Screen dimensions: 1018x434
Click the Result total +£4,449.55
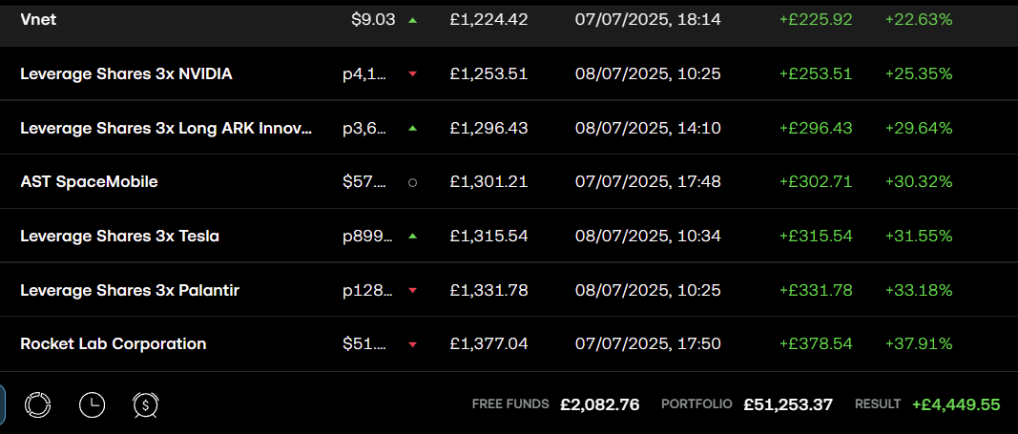click(x=956, y=404)
